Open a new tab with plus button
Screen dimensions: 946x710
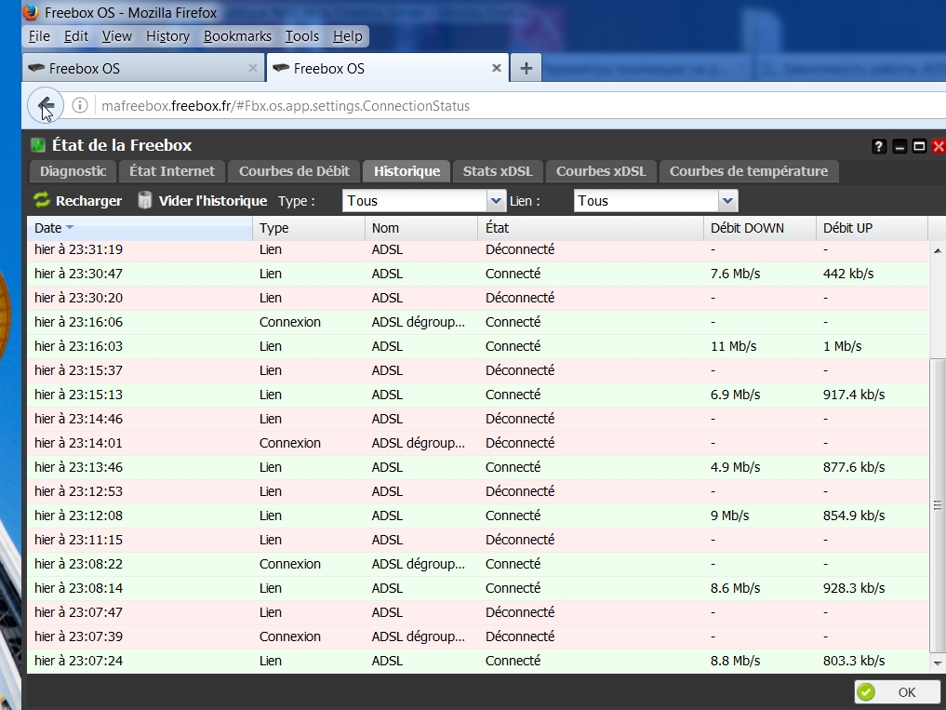click(x=526, y=68)
